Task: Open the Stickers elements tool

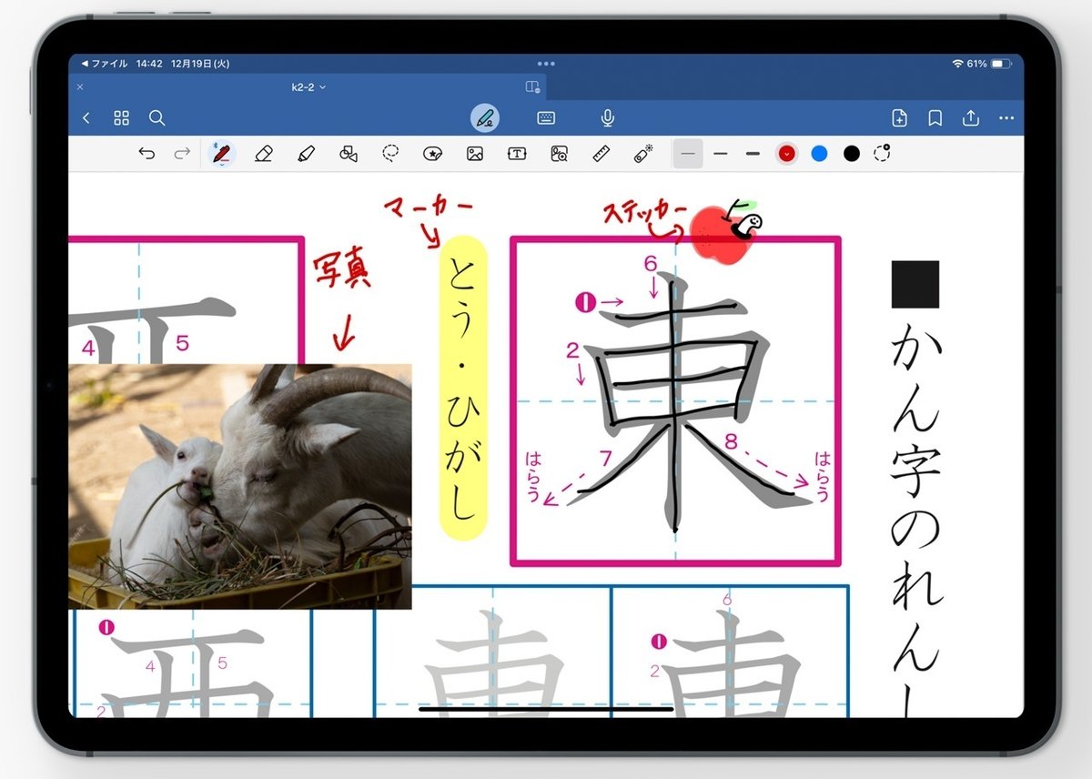Action: [x=432, y=154]
